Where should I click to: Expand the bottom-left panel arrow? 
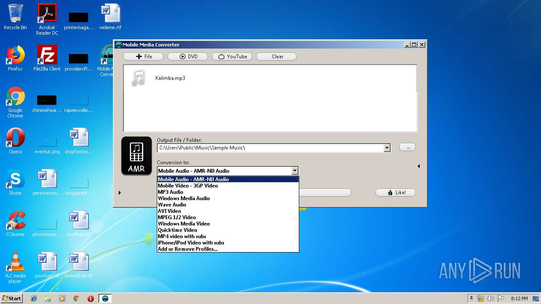[120, 193]
